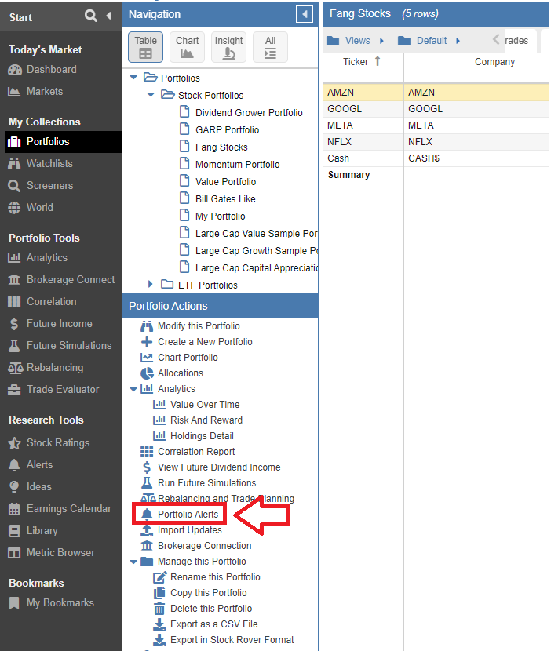
Task: Open Momentum Portfolio
Action: point(237,165)
